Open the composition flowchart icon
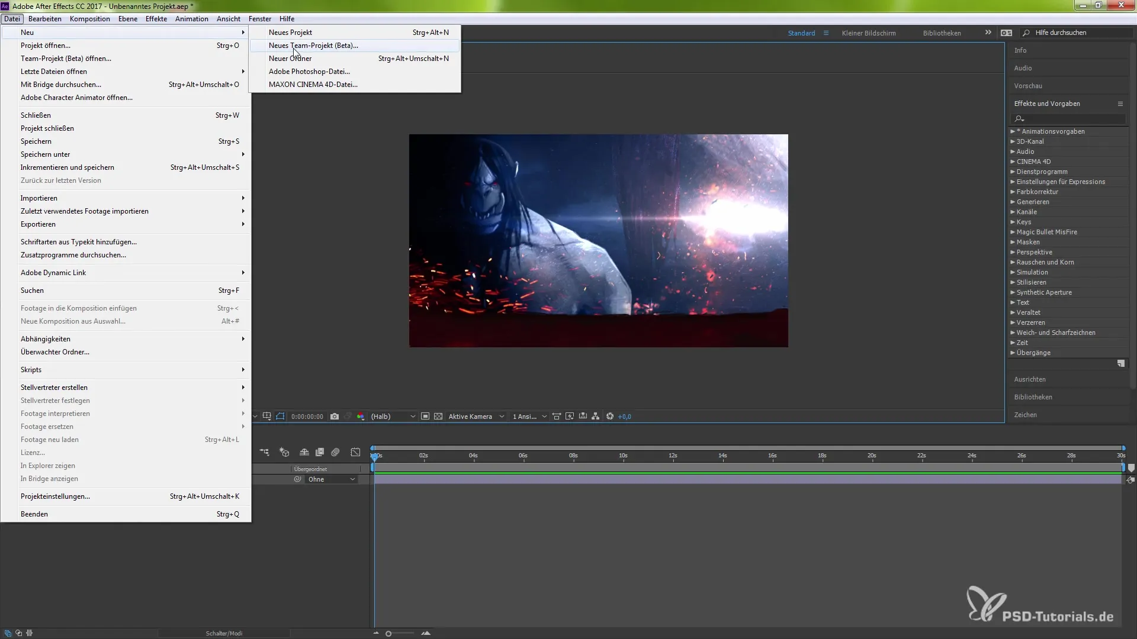The height and width of the screenshot is (639, 1137). [x=595, y=417]
